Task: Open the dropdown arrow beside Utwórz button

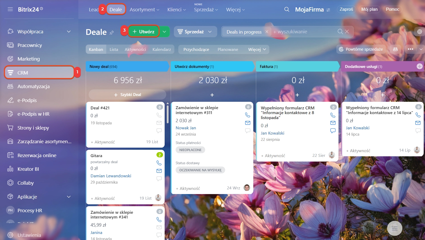Action: (x=164, y=32)
